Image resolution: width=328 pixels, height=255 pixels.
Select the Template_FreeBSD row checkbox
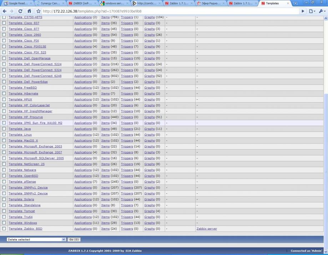pyautogui.click(x=4, y=88)
